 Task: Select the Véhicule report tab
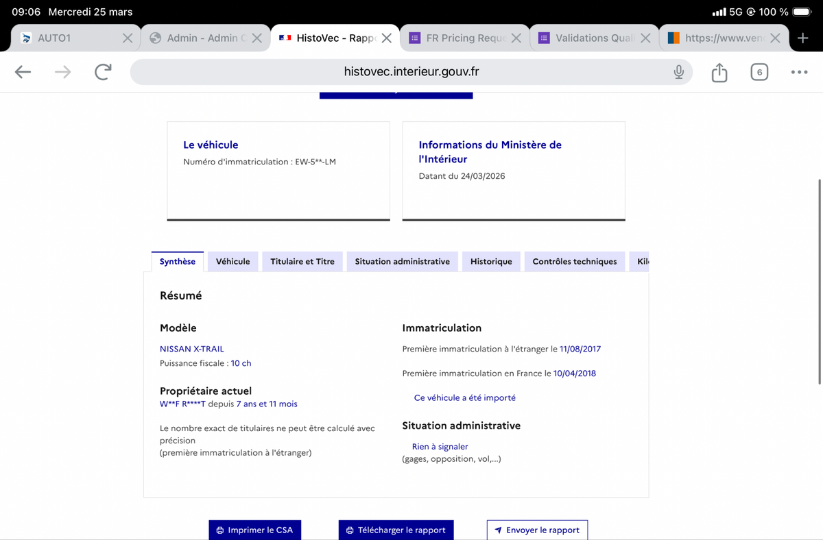click(x=233, y=262)
